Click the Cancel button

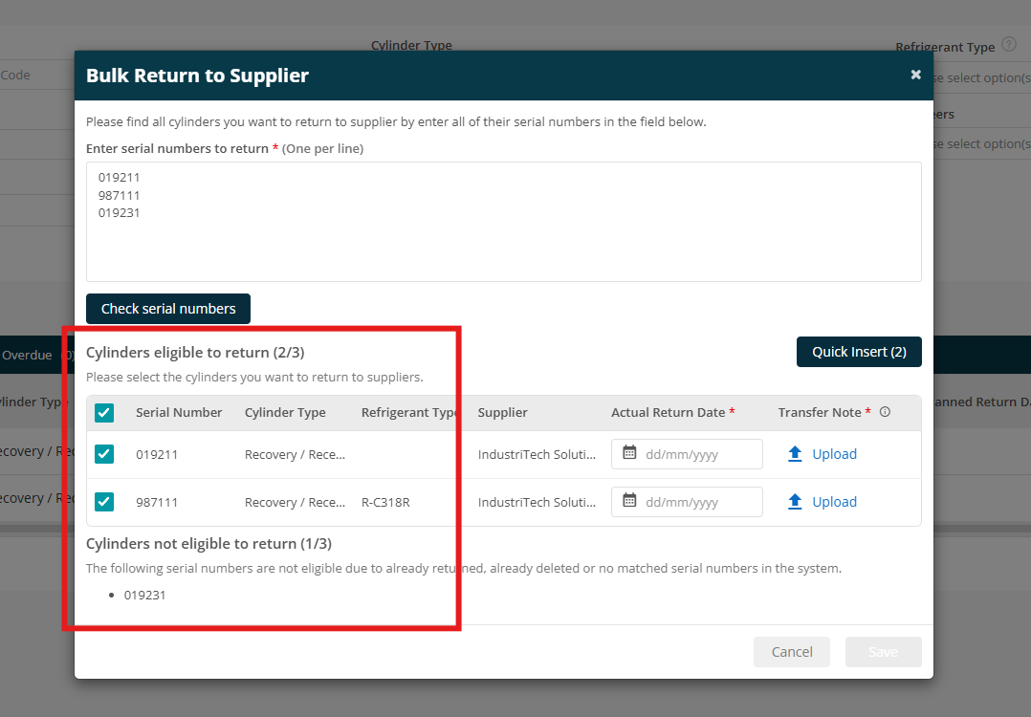(792, 652)
